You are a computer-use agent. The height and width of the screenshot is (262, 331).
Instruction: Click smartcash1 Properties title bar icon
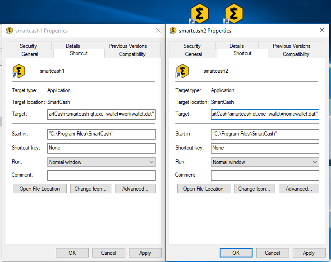click(x=9, y=31)
